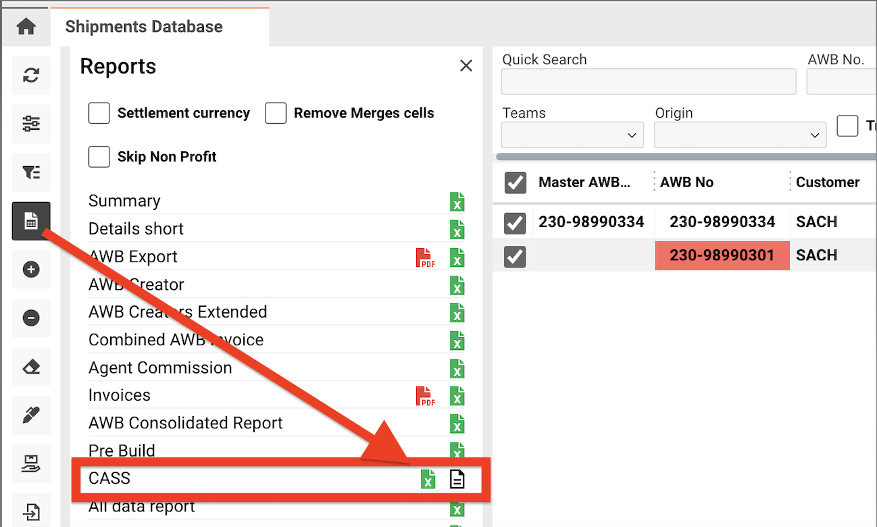Enable the Settlement currency checkbox
877x527 pixels.
pos(99,113)
